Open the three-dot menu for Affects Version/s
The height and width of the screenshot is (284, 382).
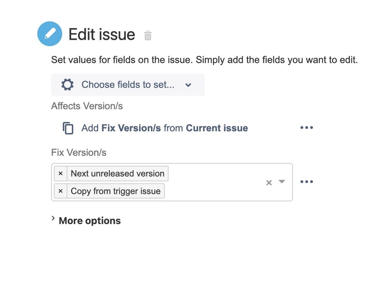point(306,127)
